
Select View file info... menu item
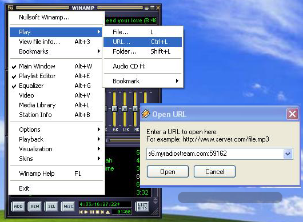click(x=56, y=42)
